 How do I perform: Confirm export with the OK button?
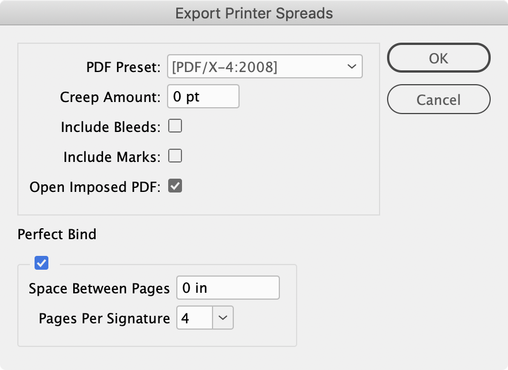[438, 58]
